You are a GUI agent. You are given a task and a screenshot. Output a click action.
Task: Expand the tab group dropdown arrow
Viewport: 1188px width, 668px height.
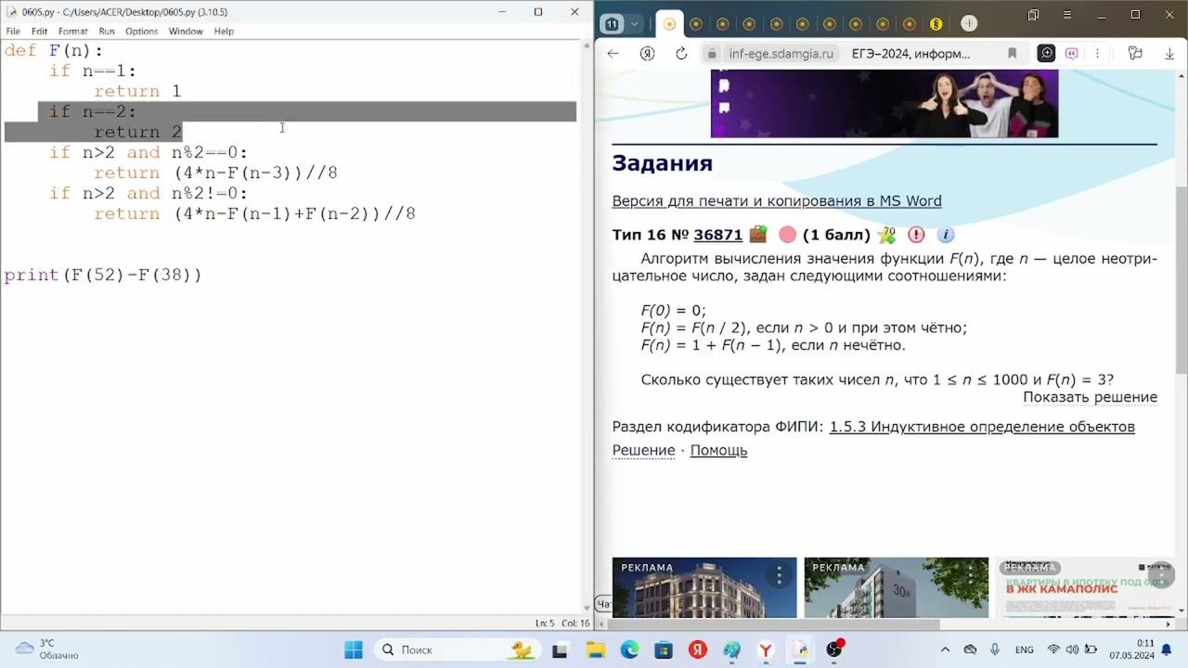[635, 24]
